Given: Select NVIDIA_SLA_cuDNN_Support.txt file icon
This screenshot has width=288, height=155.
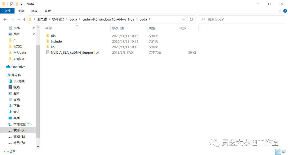Looking at the screenshot, I should click(48, 52).
